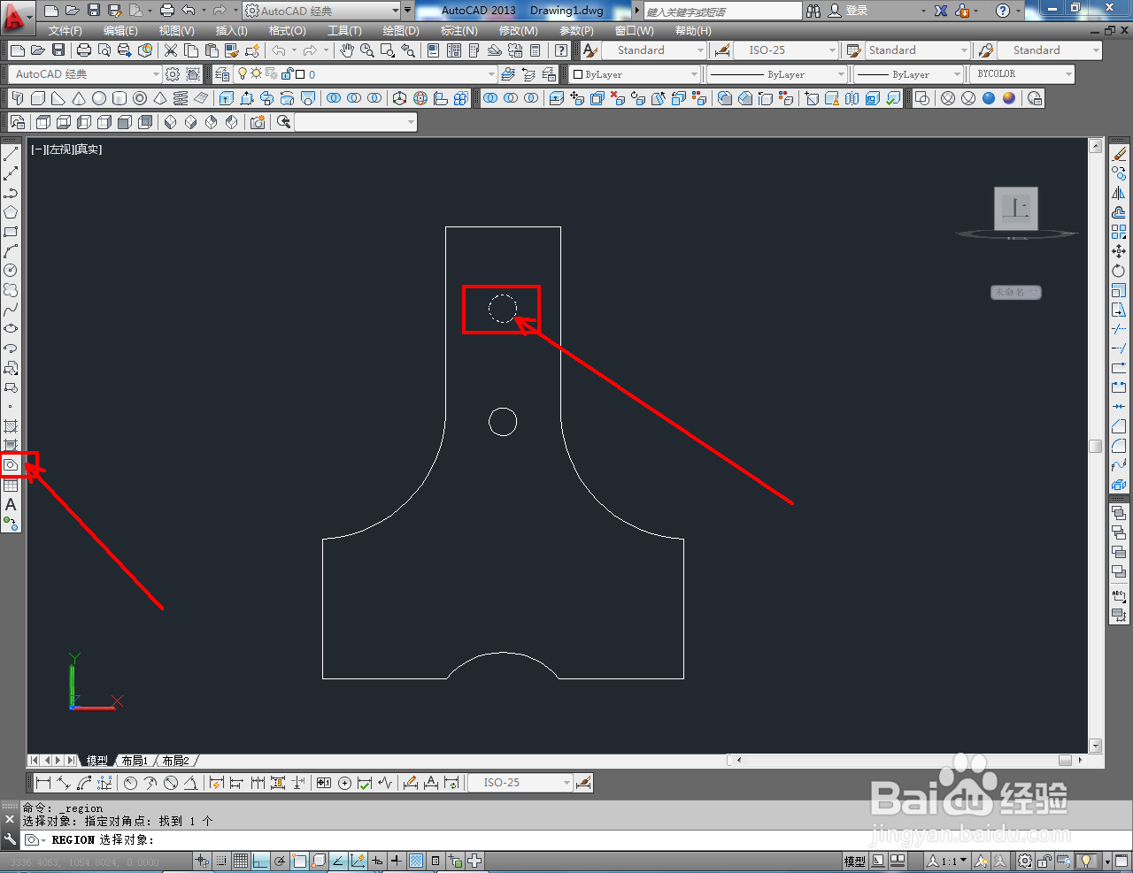The image size is (1133, 873).
Task: Click the binoculars search icon
Action: (x=813, y=11)
